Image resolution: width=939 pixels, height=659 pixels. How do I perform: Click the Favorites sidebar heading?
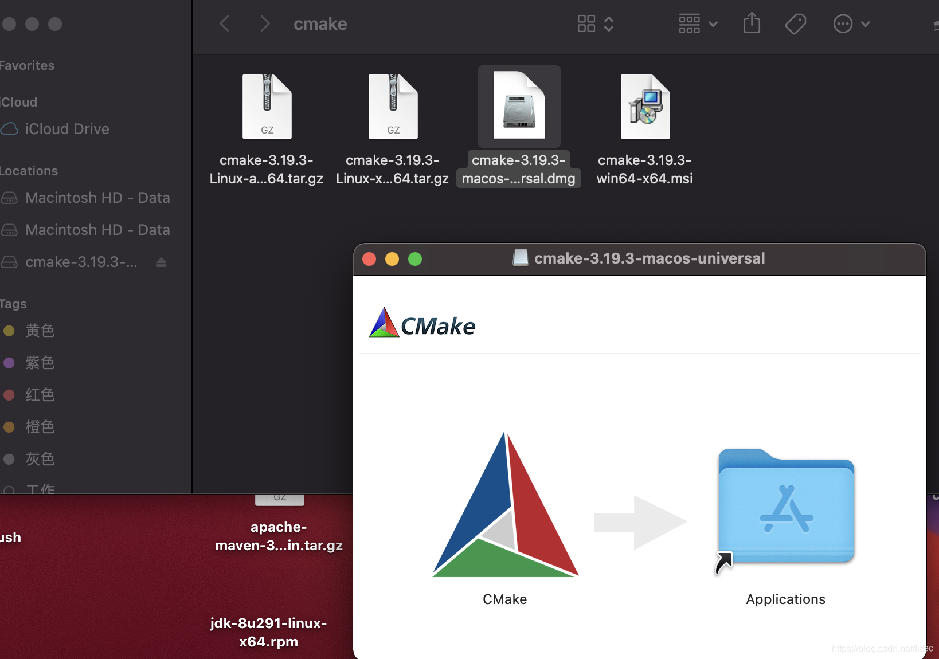point(27,65)
